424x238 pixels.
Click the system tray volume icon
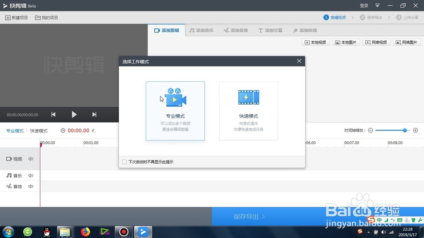click(383, 232)
